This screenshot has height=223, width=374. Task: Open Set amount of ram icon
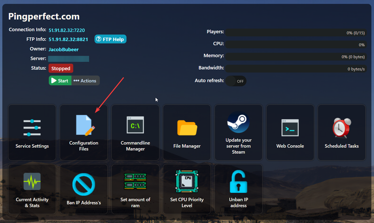point(135,181)
